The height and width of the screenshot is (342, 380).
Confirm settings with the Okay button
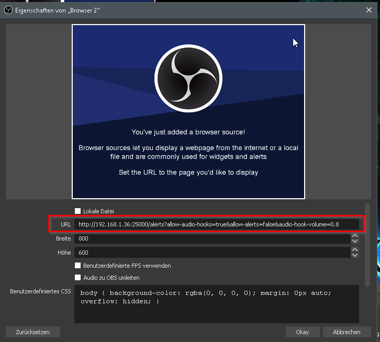tap(302, 332)
